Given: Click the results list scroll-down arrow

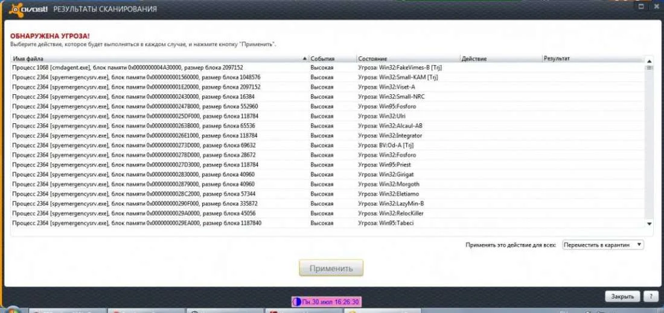Looking at the screenshot, I should click(x=649, y=224).
